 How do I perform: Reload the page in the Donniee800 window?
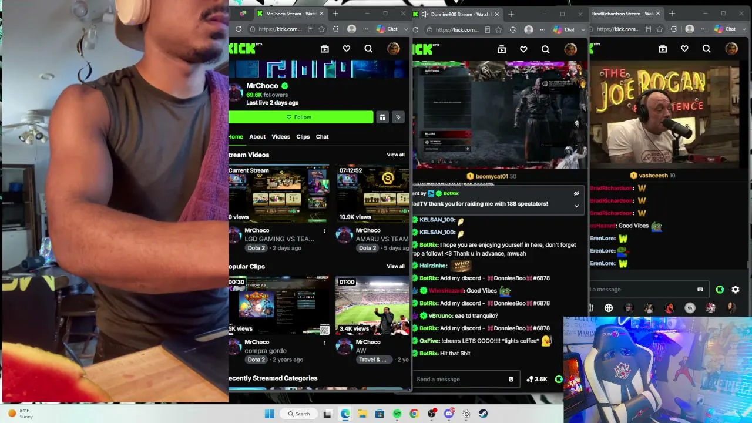pos(416,29)
